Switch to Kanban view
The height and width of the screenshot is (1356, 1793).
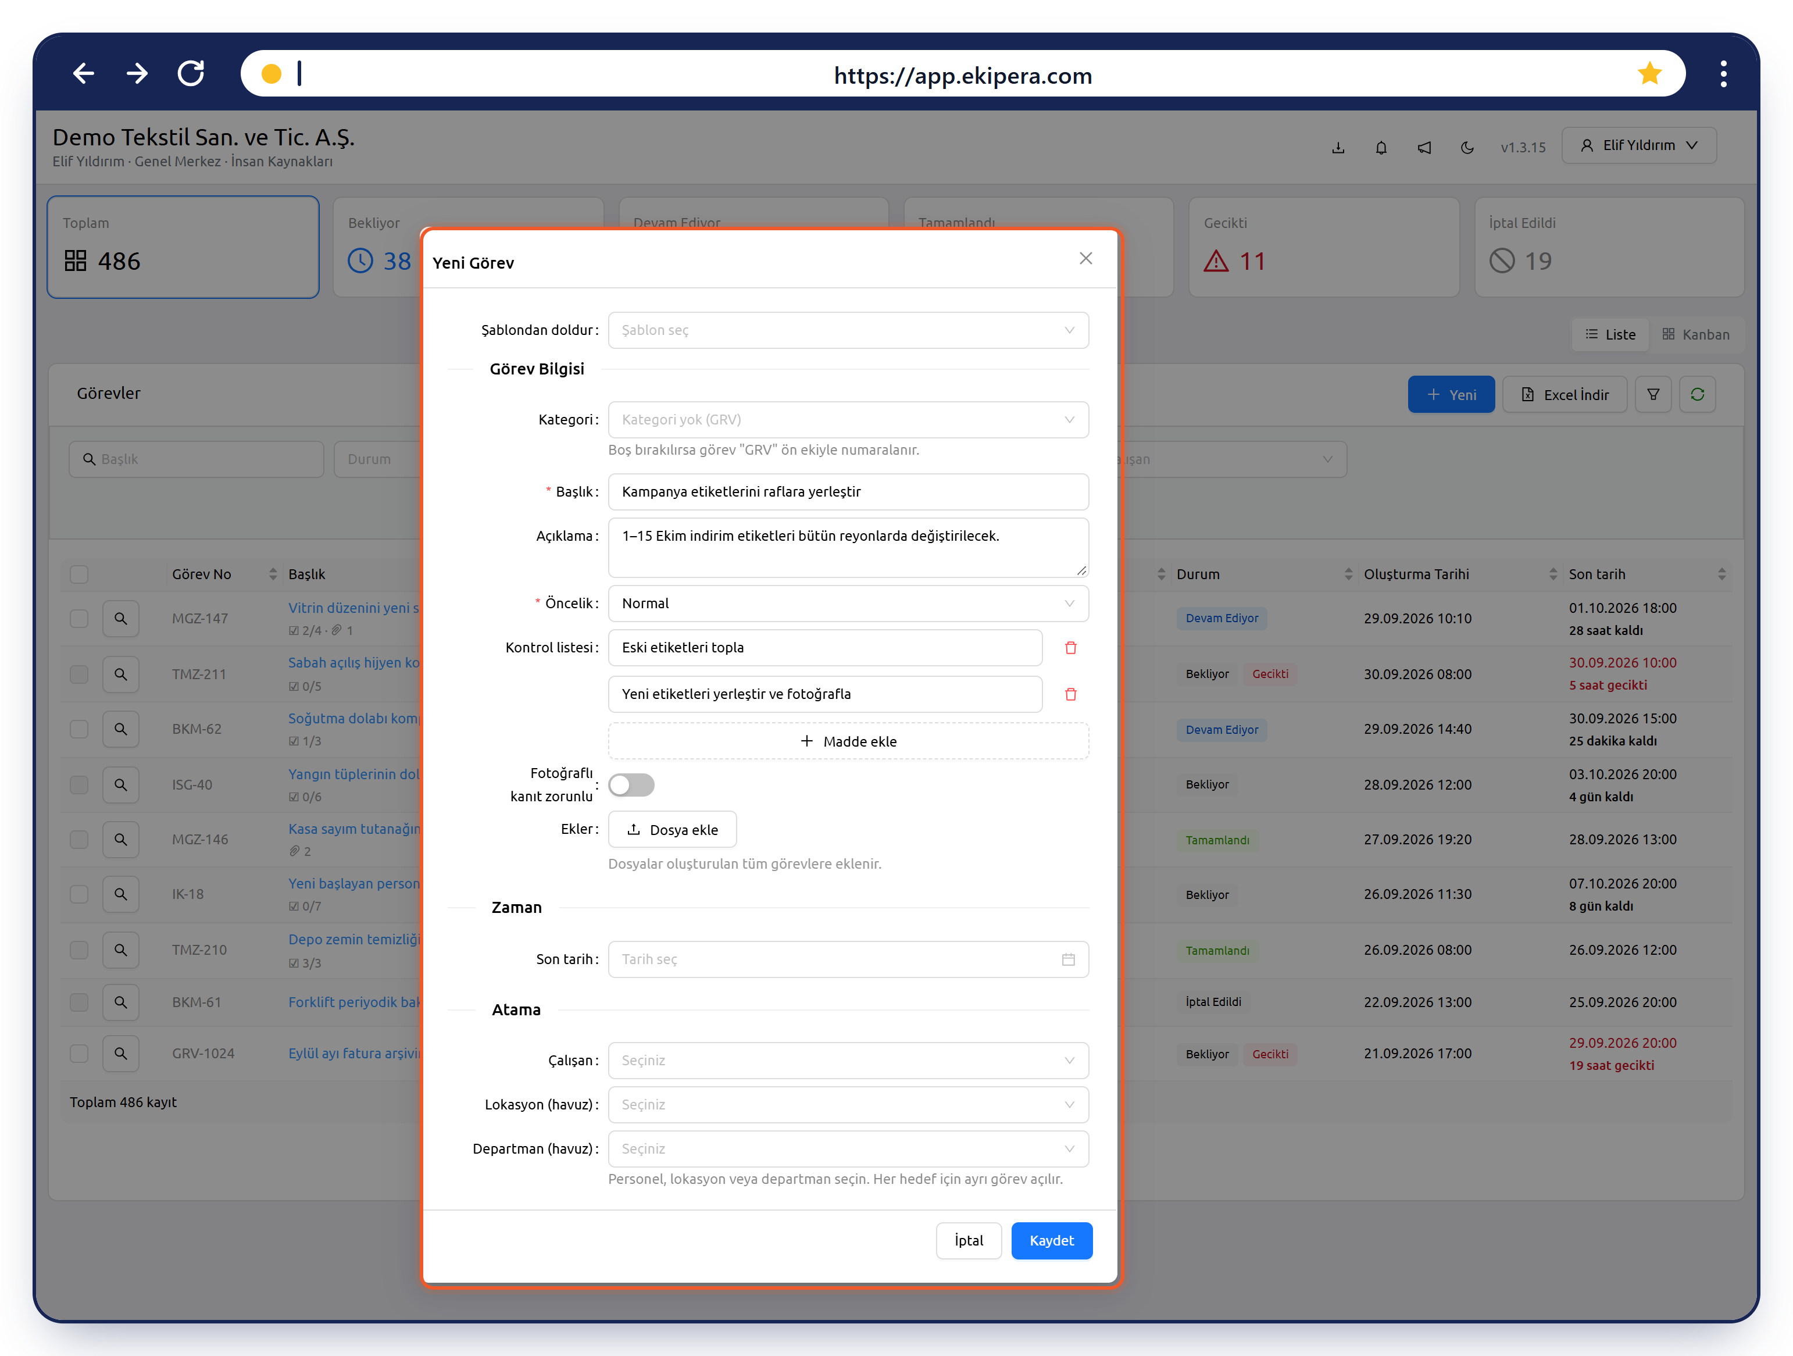1696,335
